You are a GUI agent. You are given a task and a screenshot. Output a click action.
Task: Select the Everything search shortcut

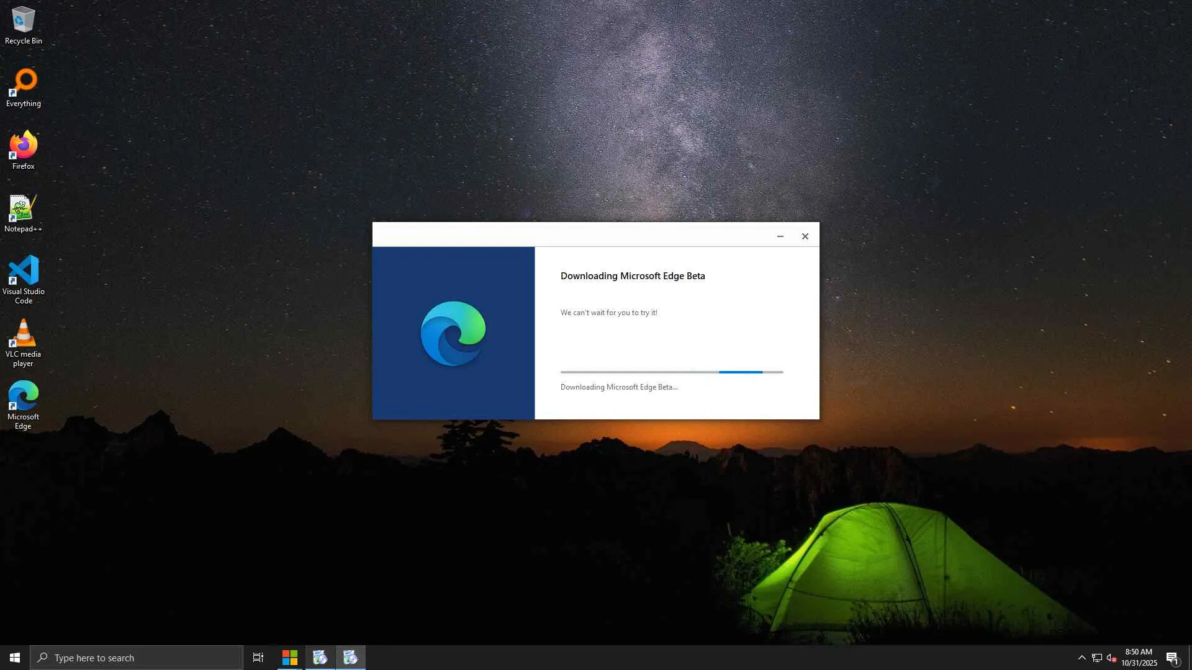(x=23, y=87)
